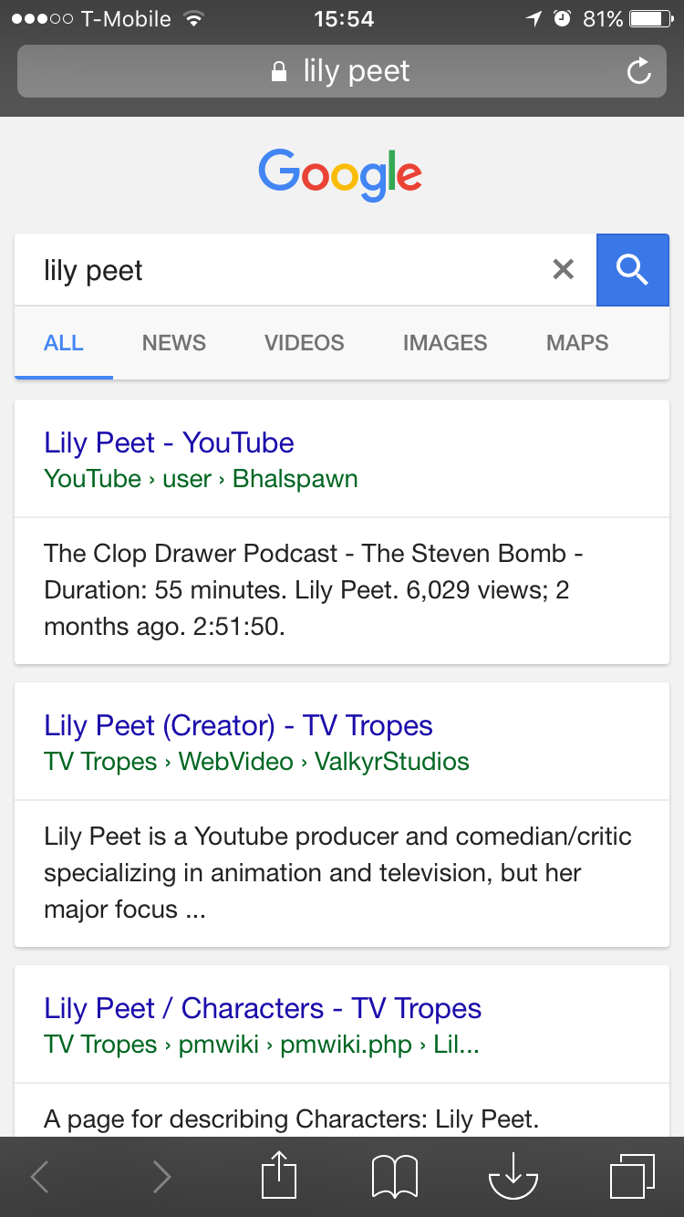
Task: Show downloads via the down-arrow icon
Action: (512, 1176)
